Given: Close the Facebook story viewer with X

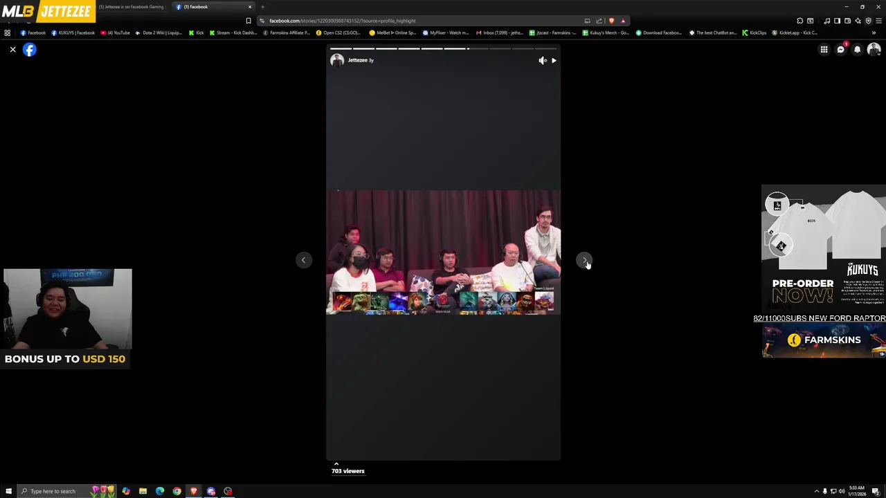Looking at the screenshot, I should [12, 50].
